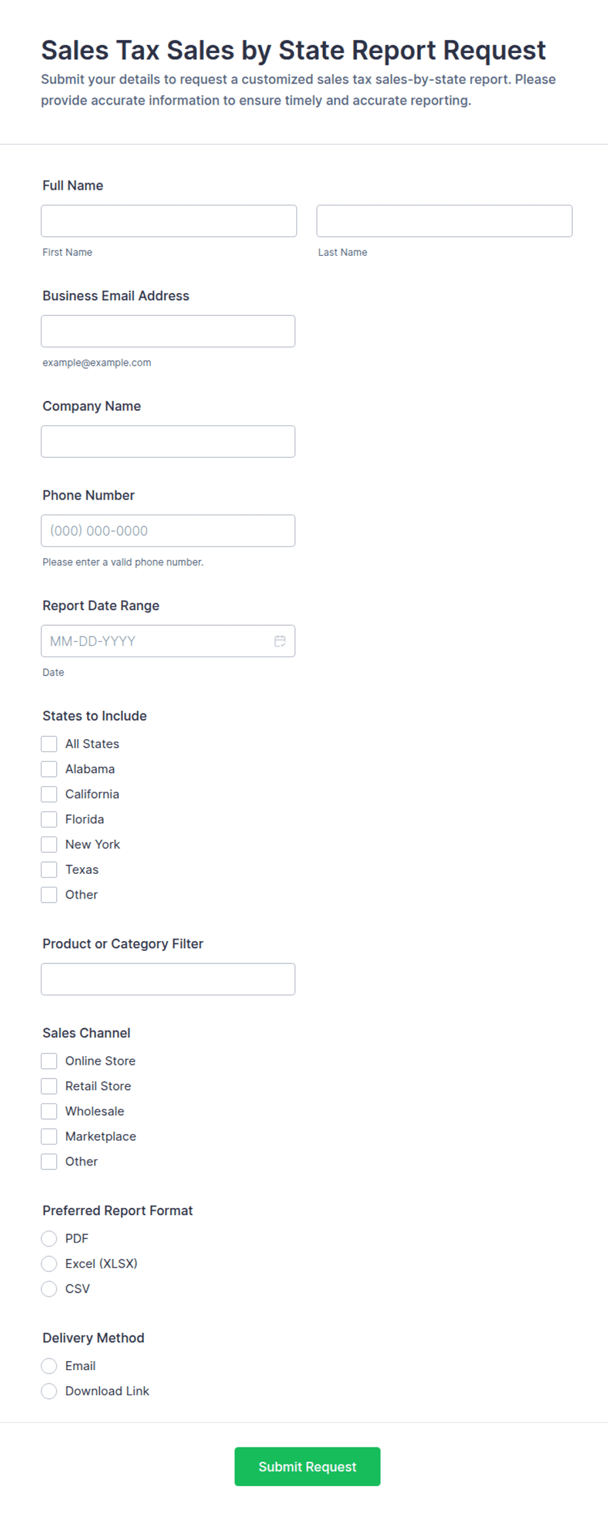Enable the Online Store sales channel
608x1518 pixels.
[49, 1061]
